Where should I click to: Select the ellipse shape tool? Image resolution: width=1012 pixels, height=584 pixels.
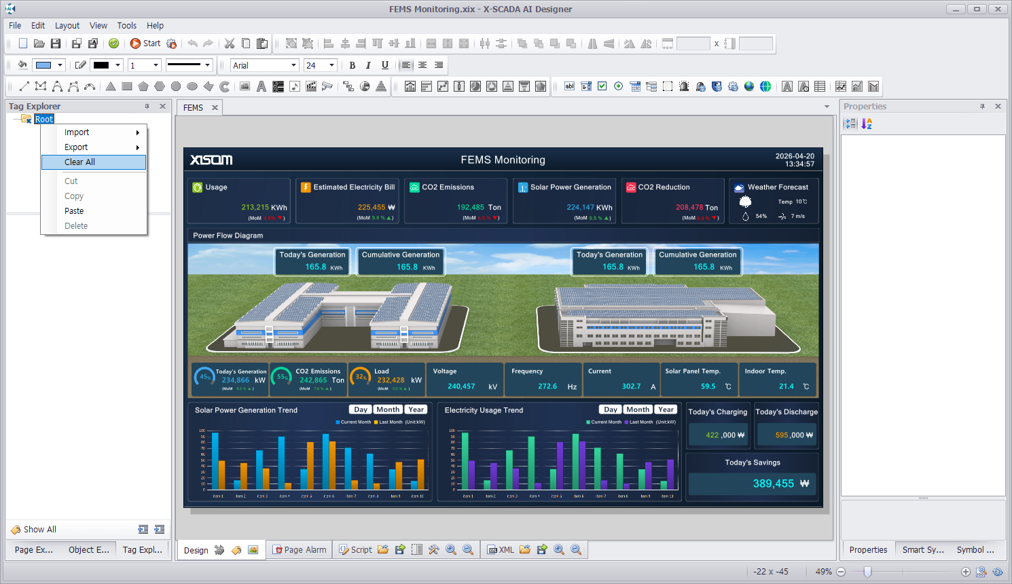click(x=192, y=86)
